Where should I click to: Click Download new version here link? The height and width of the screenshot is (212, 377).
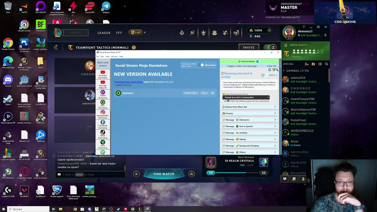pos(128,82)
